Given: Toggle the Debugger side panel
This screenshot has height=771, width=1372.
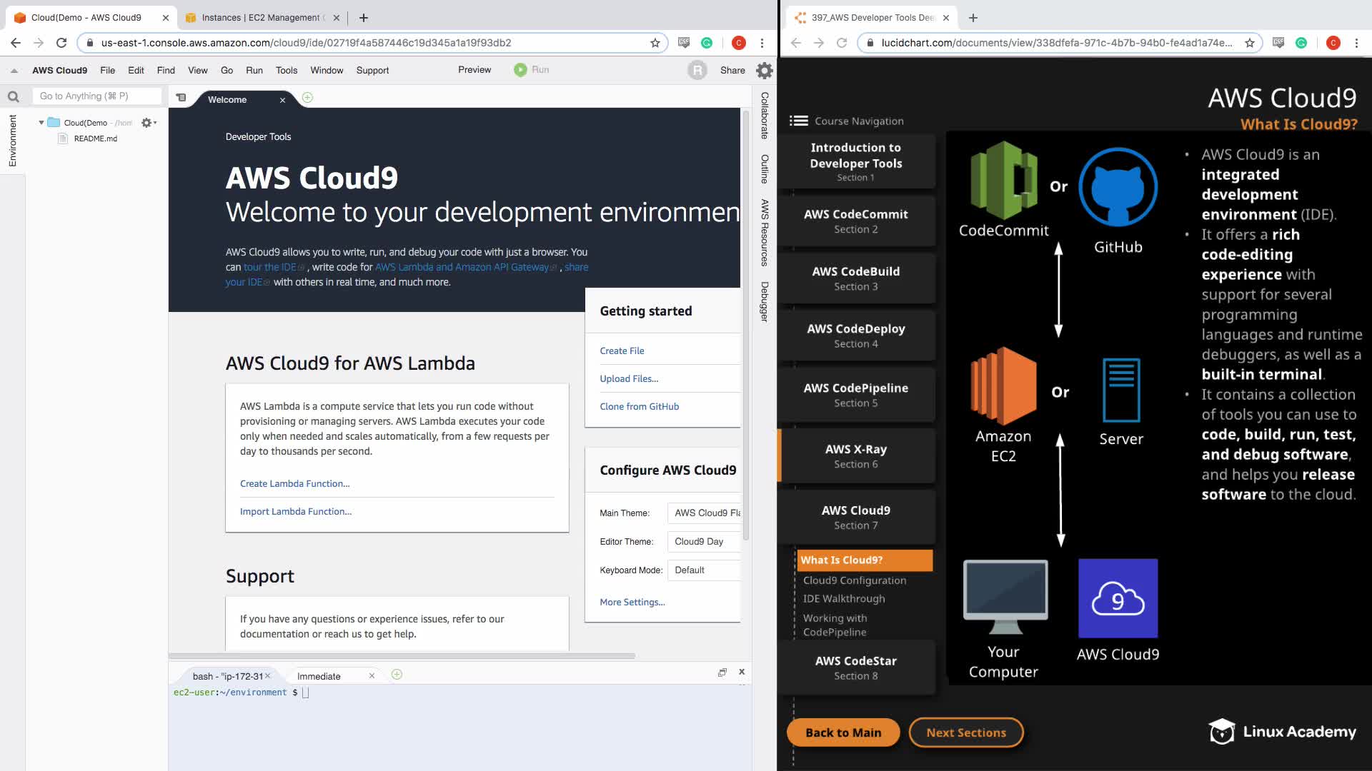Looking at the screenshot, I should 764,301.
